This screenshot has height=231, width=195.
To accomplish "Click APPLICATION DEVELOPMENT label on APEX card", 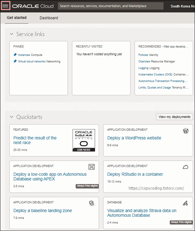I will point(33,166).
